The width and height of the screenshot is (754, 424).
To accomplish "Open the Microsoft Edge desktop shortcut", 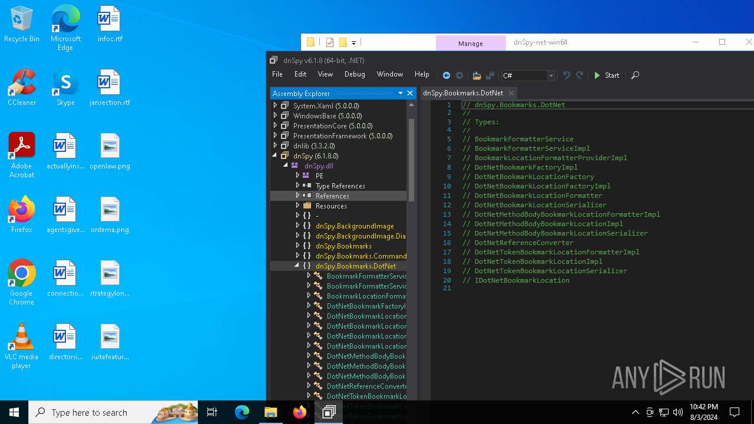I will coord(65,28).
